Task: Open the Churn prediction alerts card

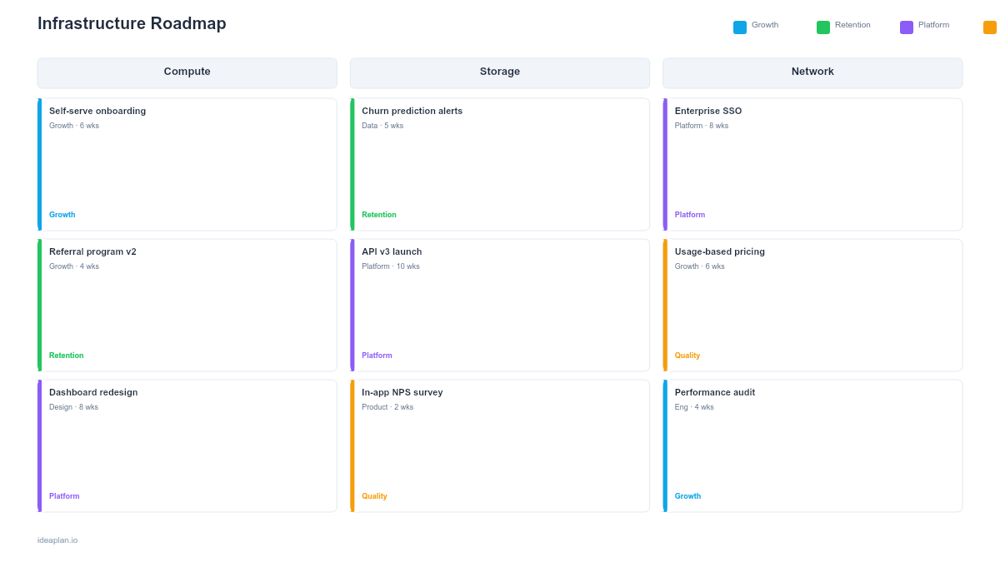Action: point(499,163)
